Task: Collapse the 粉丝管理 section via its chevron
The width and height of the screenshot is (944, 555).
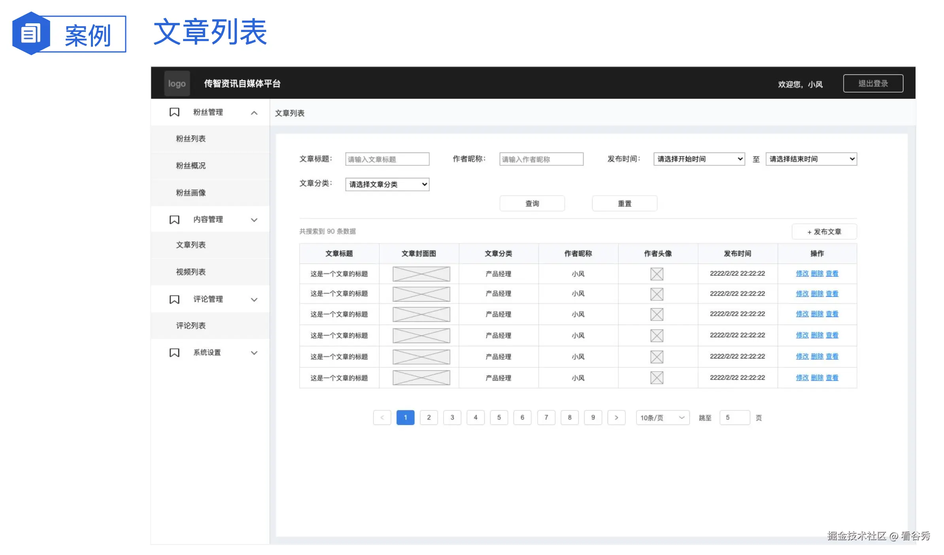Action: coord(254,113)
